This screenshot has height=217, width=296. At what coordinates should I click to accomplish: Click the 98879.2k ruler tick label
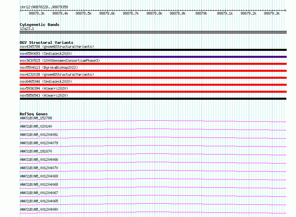[248, 13]
